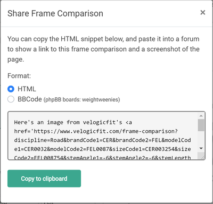Place cursor on the href velogicfit.com line

96,131
